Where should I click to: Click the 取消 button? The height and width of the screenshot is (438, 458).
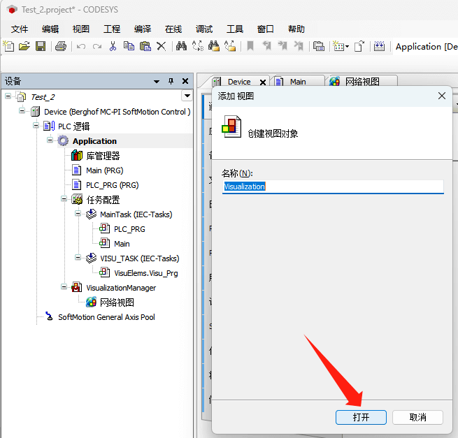point(417,417)
